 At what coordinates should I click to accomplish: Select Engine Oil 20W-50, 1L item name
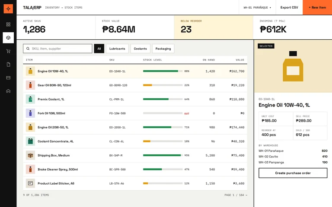pos(53,127)
